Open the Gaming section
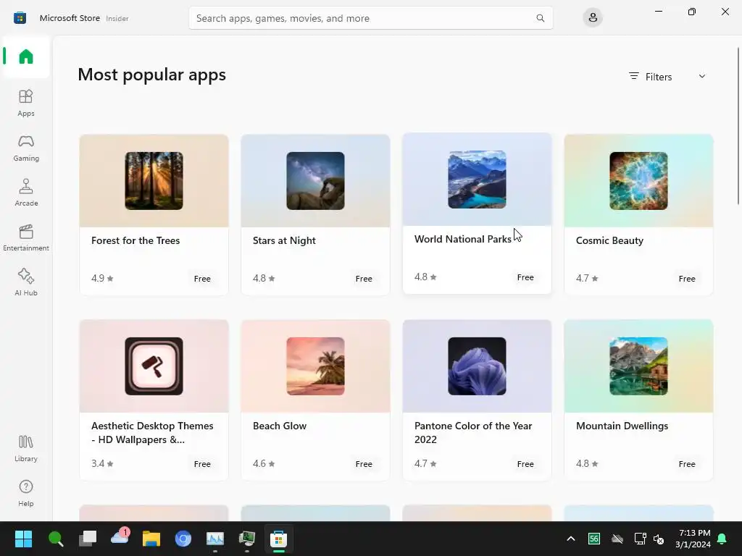Screen dimensions: 742x556 26,148
